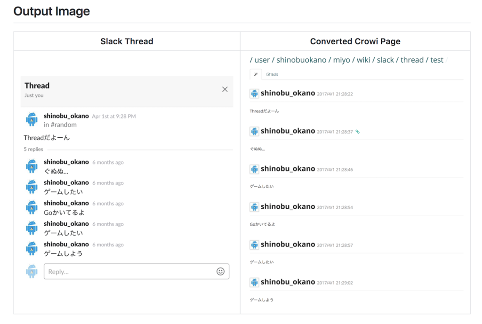Image resolution: width=482 pixels, height=324 pixels.
Task: Click the Crowi avatar at 2017/4/1 21:28:46
Action: click(254, 169)
